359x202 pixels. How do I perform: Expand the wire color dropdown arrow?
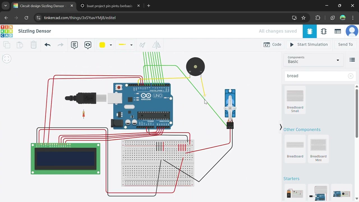(111, 45)
